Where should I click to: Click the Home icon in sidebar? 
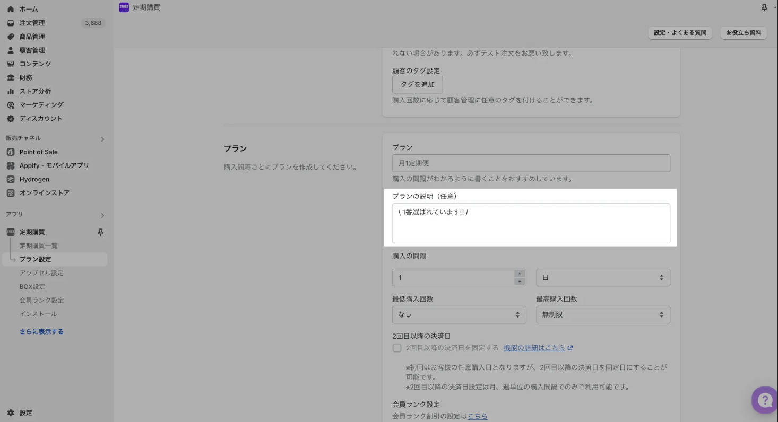click(11, 9)
